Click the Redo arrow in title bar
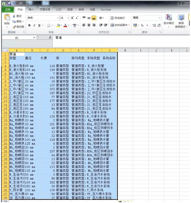191x203 pixels. coord(21,4)
